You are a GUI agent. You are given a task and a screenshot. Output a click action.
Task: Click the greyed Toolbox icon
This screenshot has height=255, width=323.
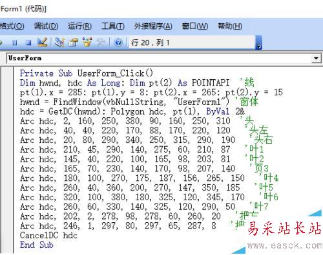click(101, 42)
